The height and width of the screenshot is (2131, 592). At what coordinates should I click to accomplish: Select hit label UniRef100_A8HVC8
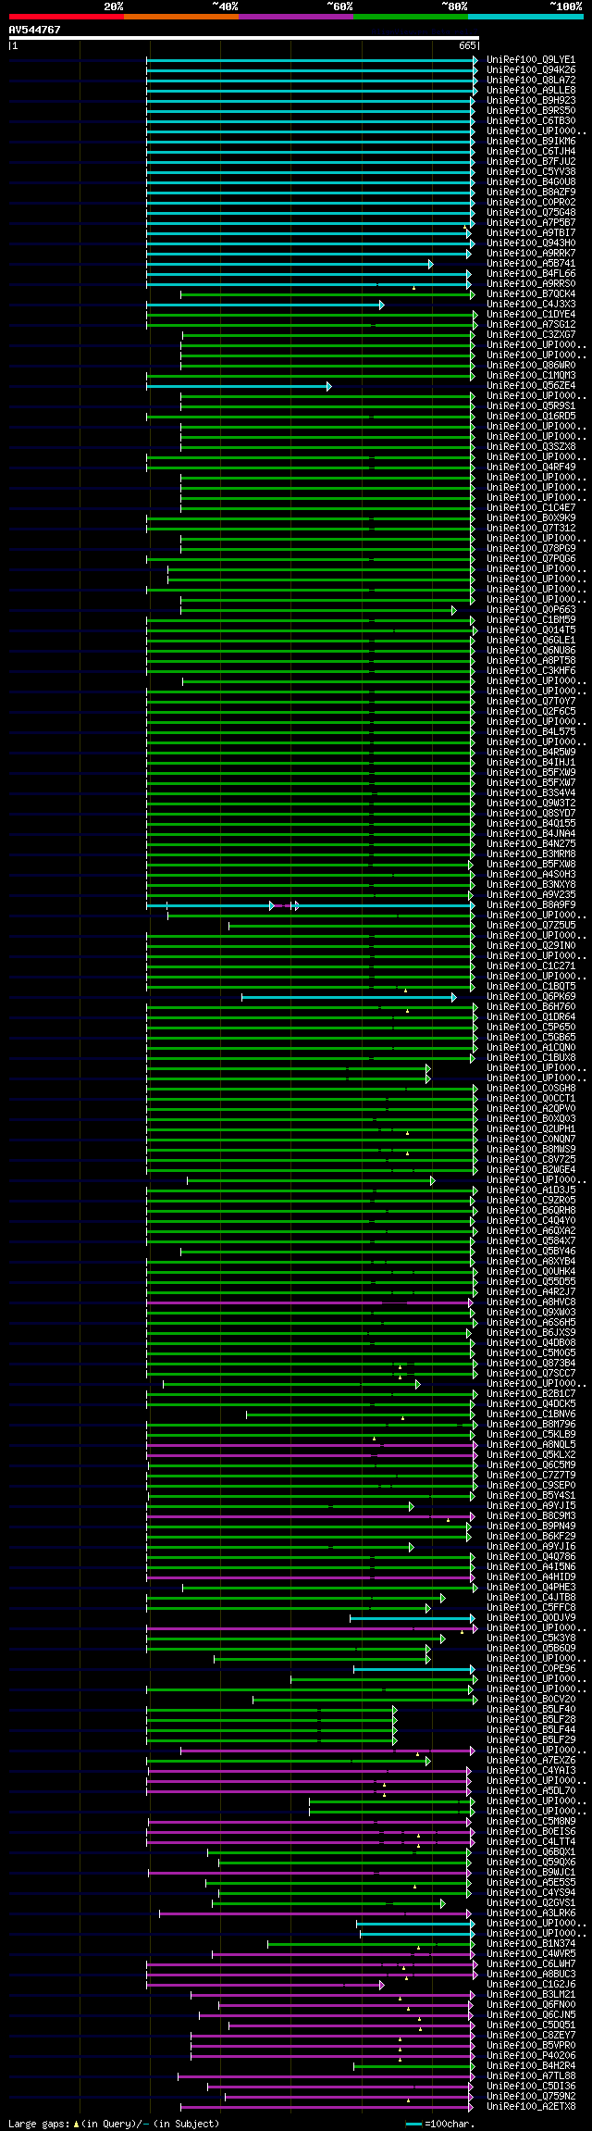pyautogui.click(x=531, y=1302)
